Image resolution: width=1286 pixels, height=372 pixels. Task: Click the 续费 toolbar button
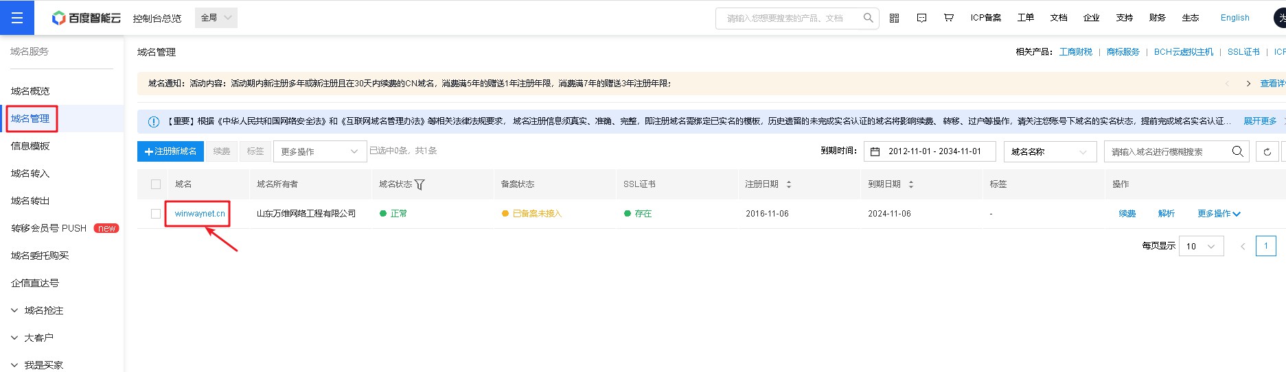(x=221, y=151)
